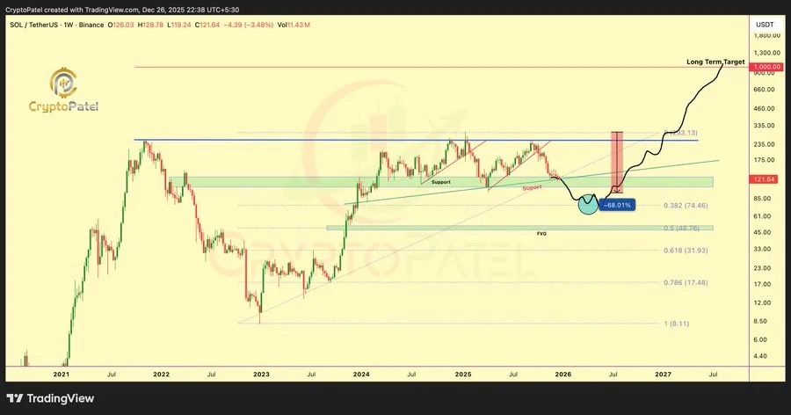Click the black Support label in green zone
The width and height of the screenshot is (791, 415).
coord(441,182)
